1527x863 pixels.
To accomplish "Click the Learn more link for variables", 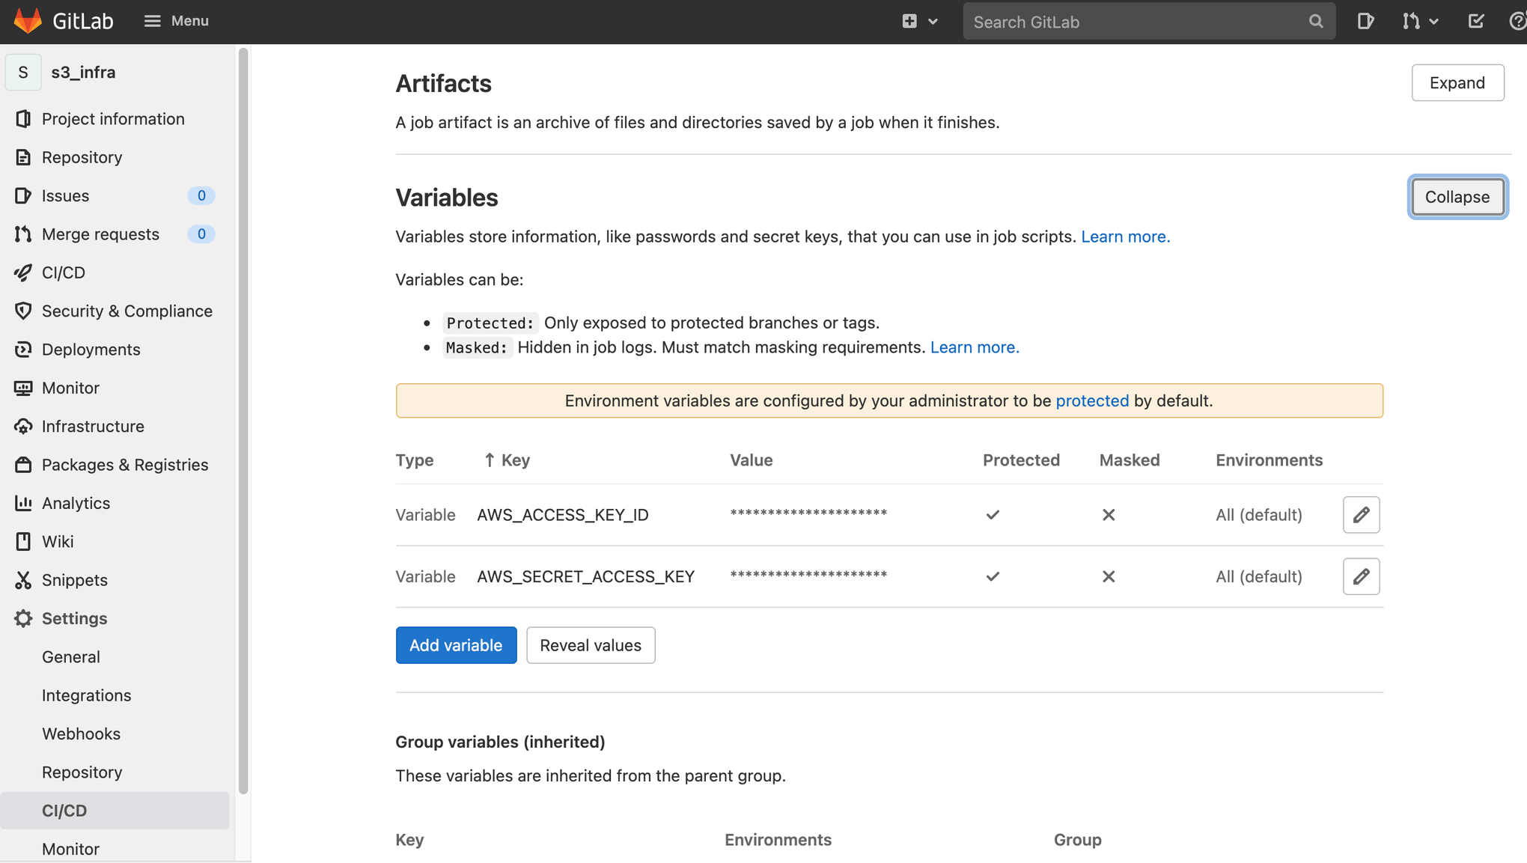I will pyautogui.click(x=1125, y=236).
